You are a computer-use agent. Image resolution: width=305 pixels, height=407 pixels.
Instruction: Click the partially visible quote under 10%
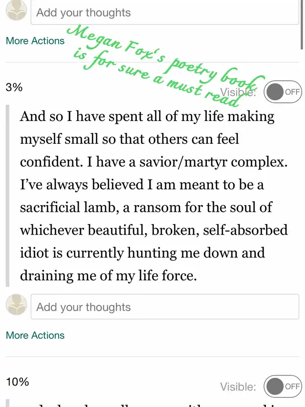[154, 403]
